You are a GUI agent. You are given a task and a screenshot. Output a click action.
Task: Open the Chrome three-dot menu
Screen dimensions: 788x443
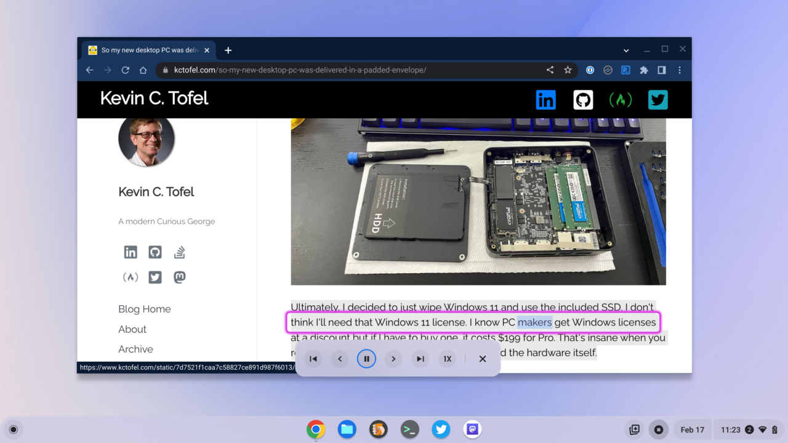680,70
